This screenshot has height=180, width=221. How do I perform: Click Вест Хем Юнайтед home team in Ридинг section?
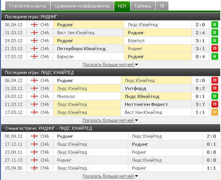coord(76,33)
